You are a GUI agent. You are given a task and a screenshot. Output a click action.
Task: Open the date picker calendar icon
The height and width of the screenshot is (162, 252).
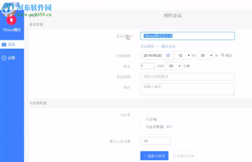click(168, 55)
